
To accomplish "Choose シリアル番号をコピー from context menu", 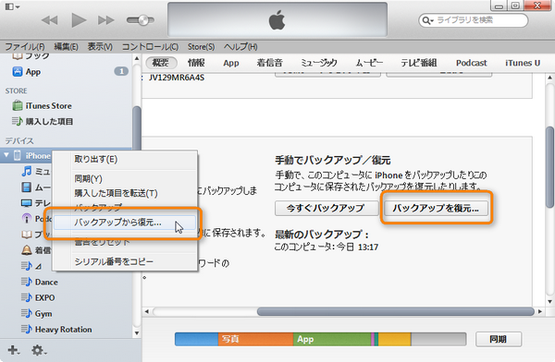I will pyautogui.click(x=125, y=261).
